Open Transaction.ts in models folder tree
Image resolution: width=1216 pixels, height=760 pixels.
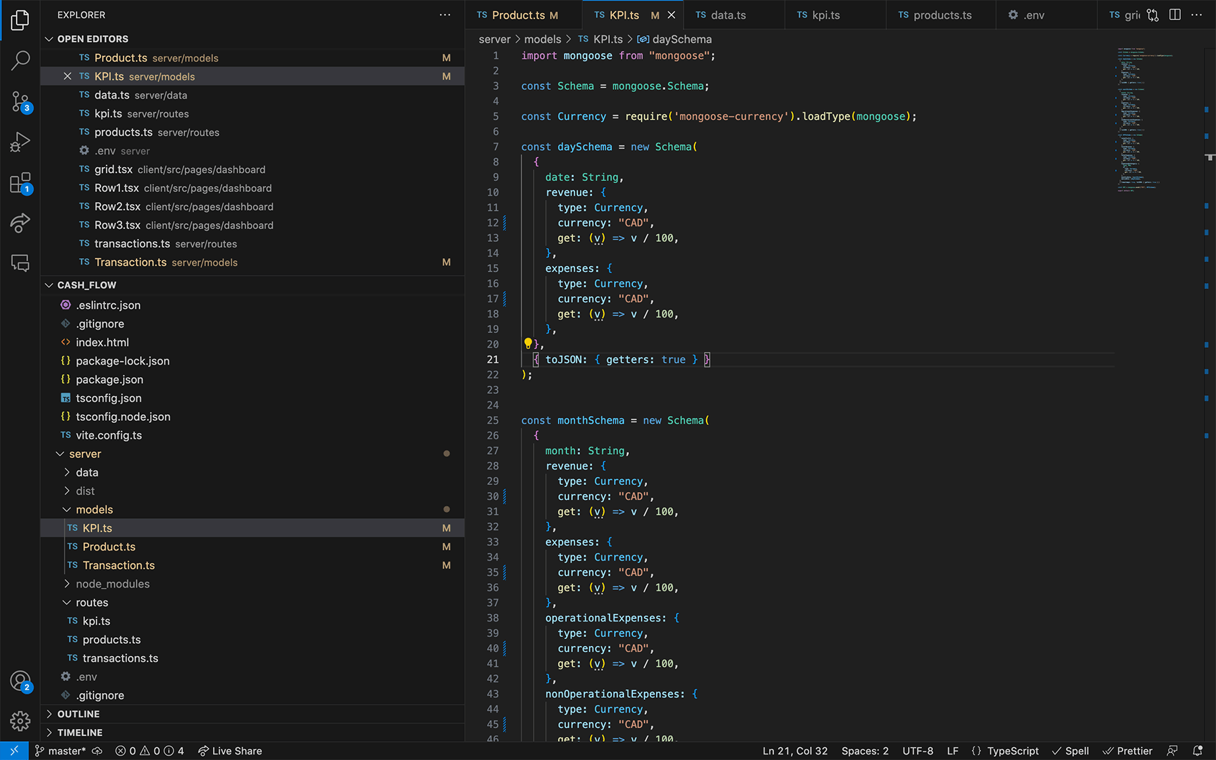click(x=253, y=565)
